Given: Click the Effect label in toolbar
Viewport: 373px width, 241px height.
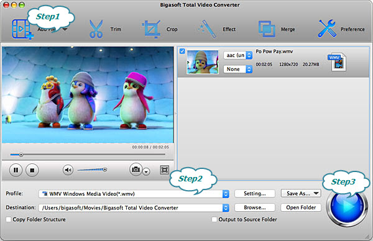Looking at the screenshot, I should pos(229,29).
